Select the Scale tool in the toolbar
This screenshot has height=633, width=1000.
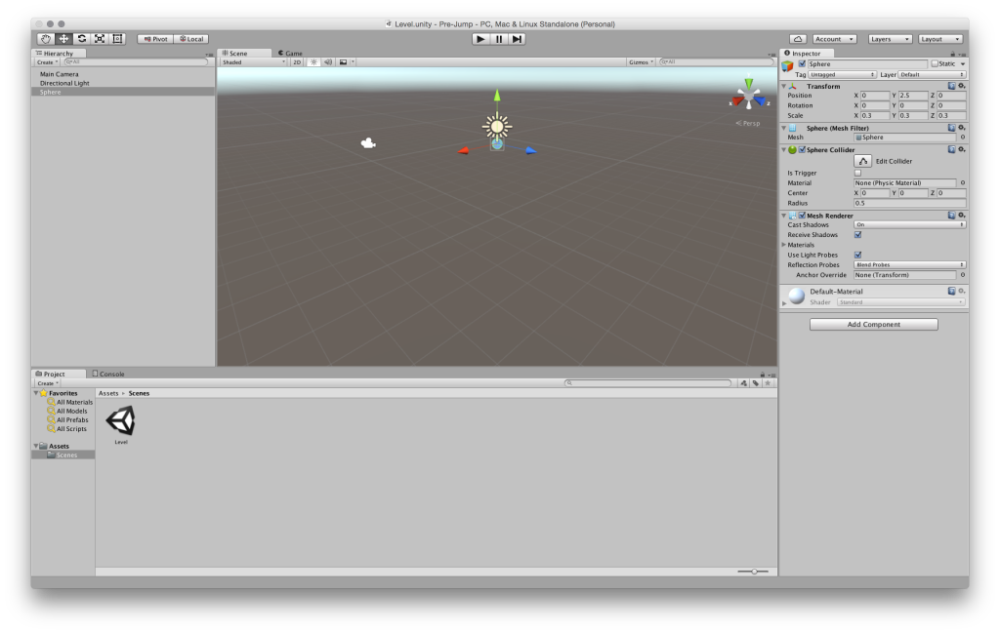[99, 38]
